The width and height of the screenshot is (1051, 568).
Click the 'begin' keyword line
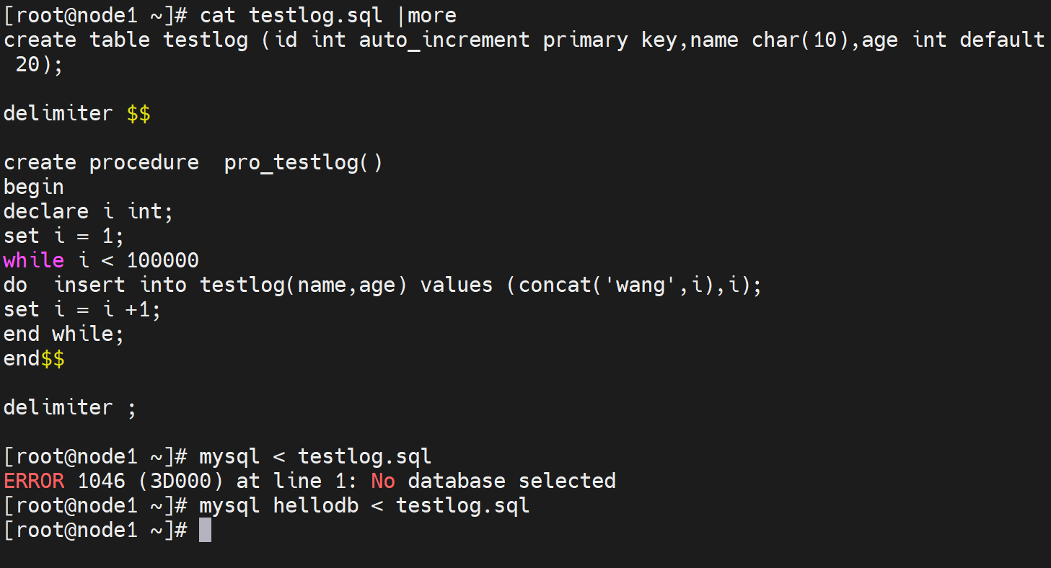(x=34, y=187)
